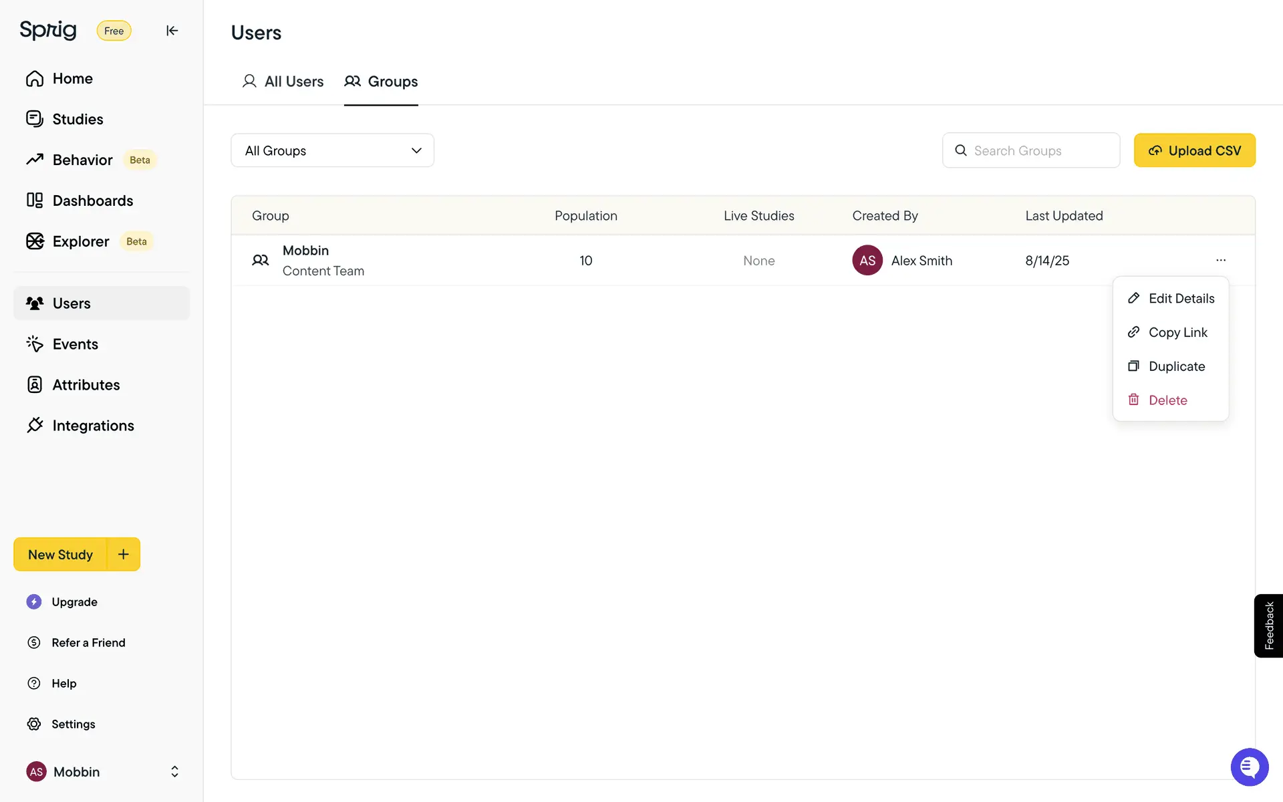
Task: Open the Explorer Beta section
Action: click(x=81, y=242)
